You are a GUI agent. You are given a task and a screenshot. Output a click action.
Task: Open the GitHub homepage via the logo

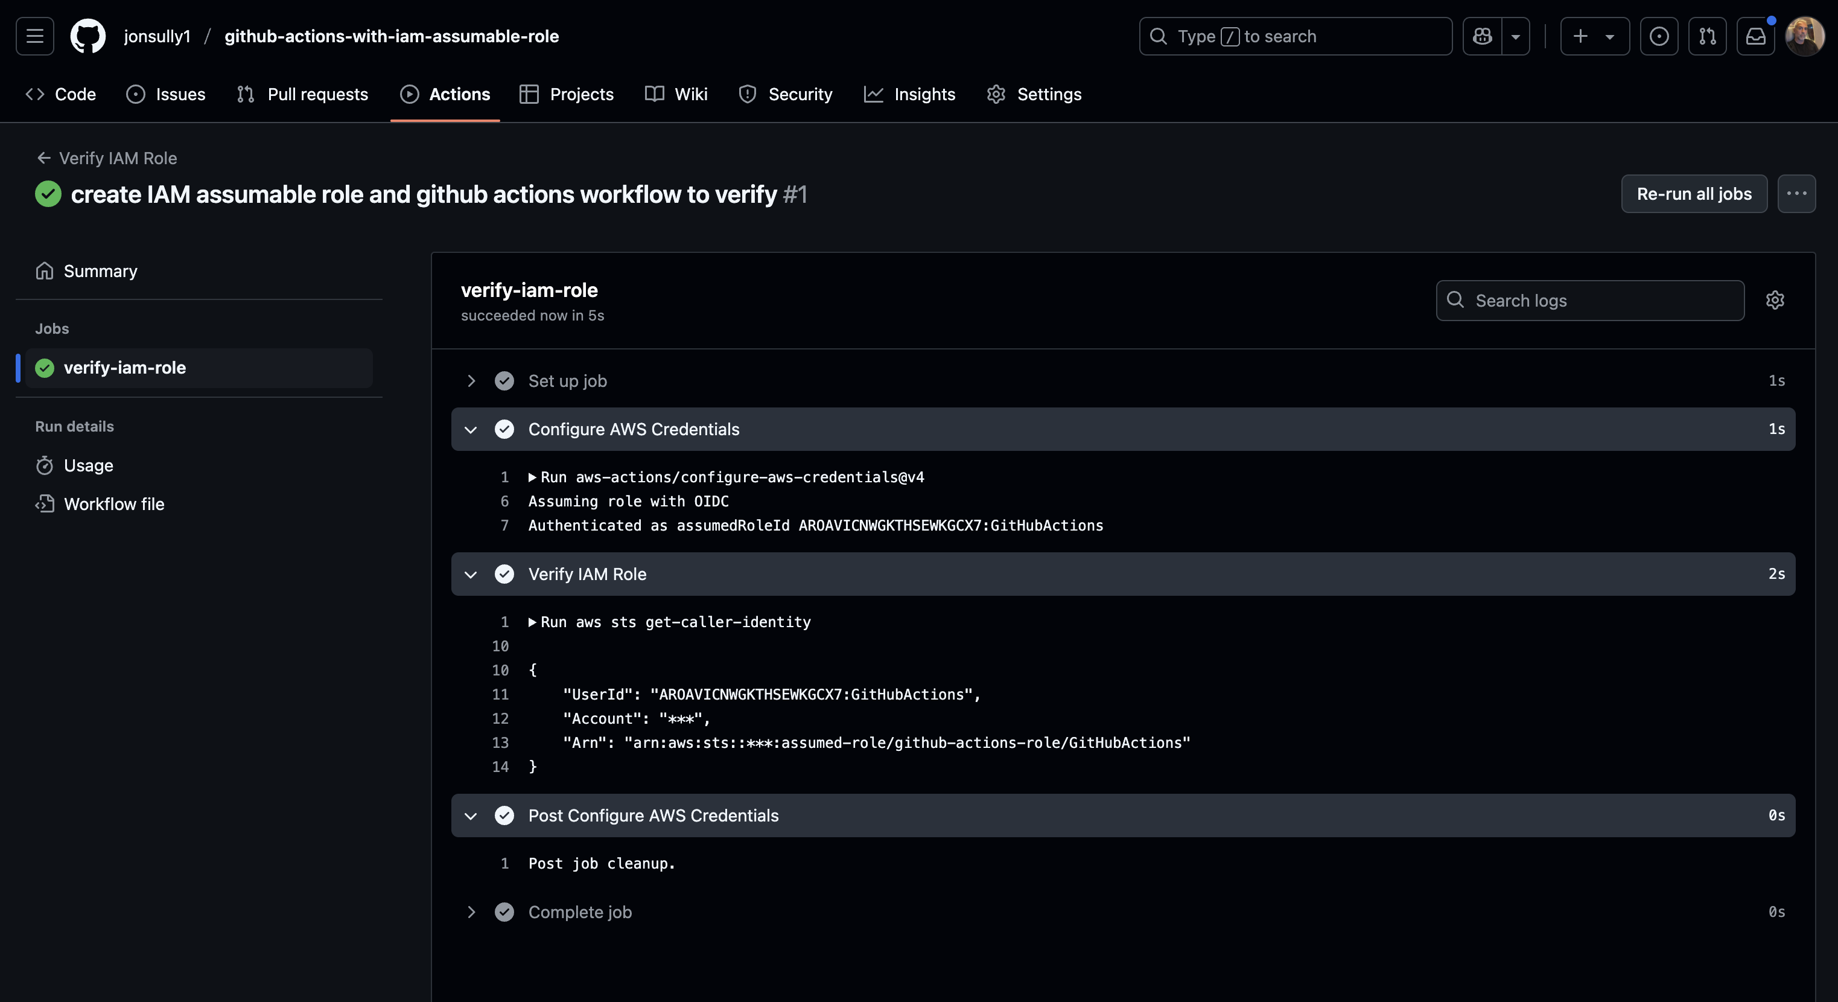point(87,36)
